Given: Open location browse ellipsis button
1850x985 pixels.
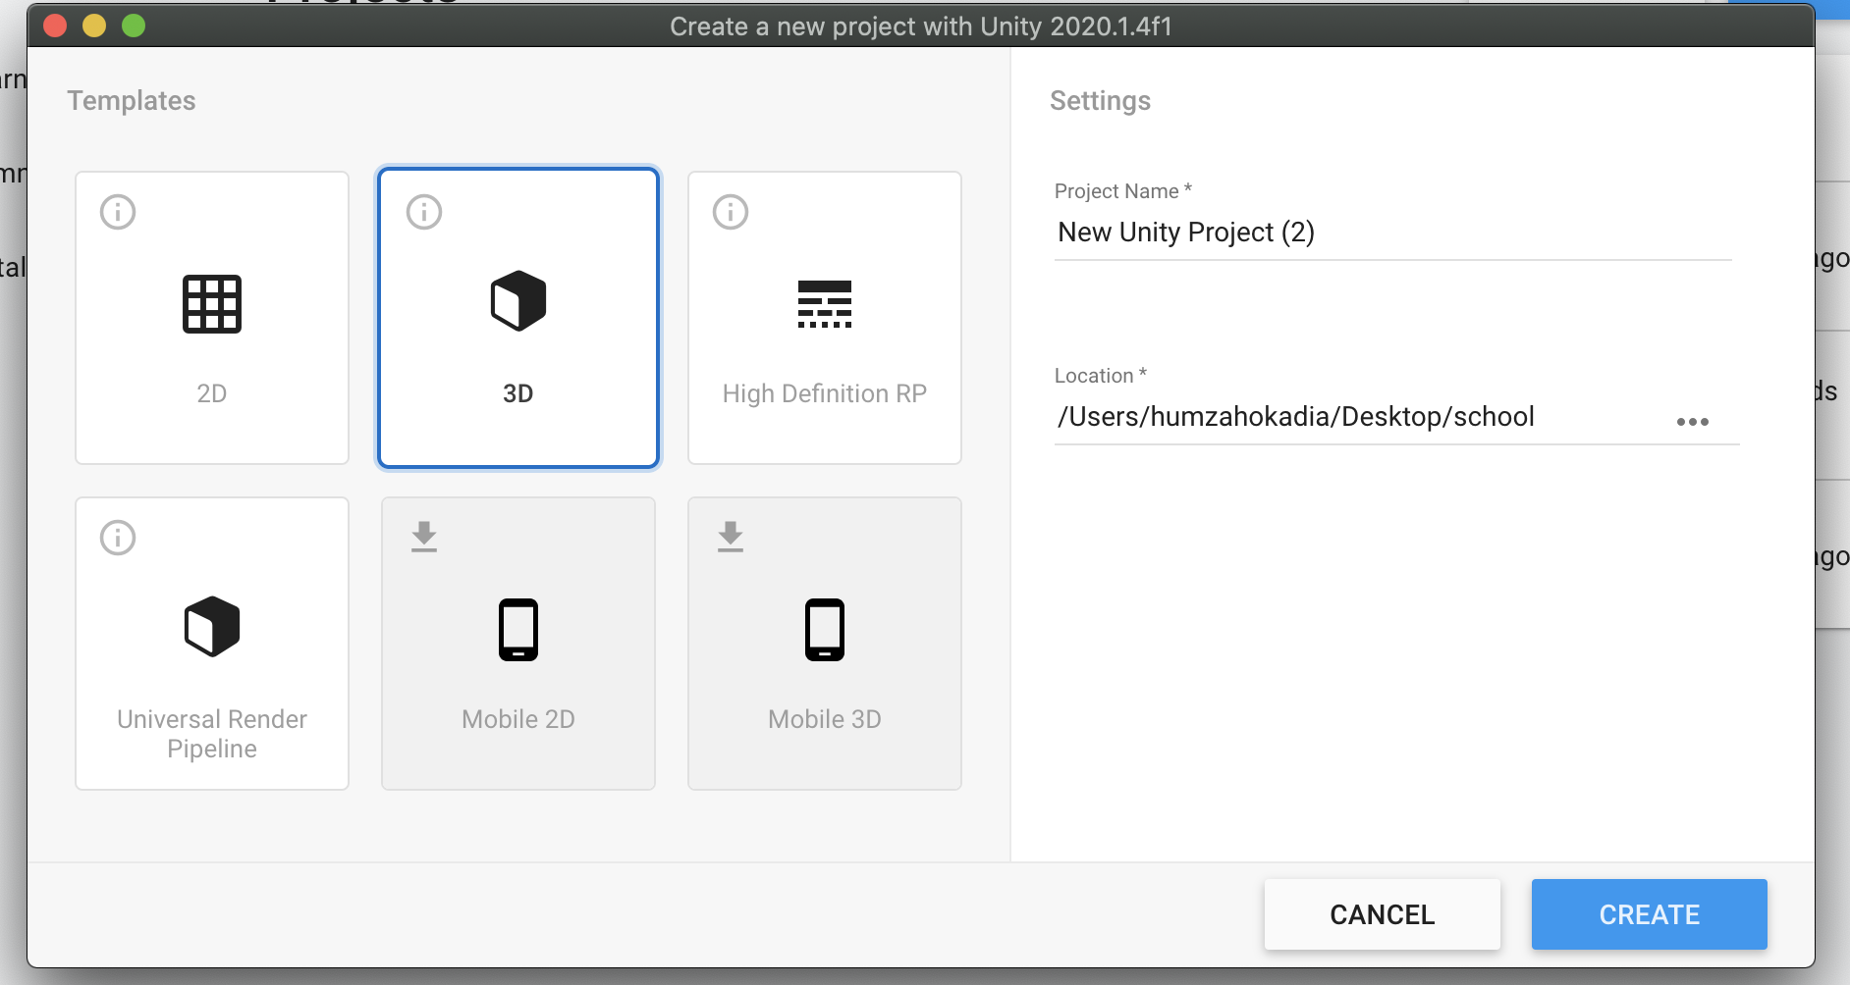Looking at the screenshot, I should [1693, 422].
